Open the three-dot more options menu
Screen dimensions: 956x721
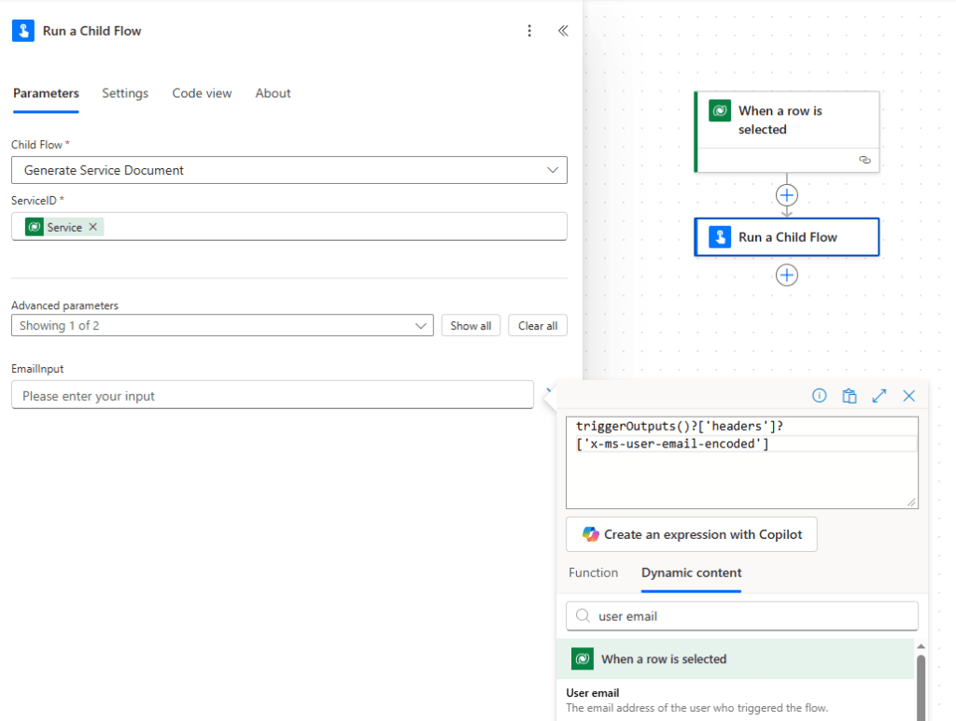point(529,31)
